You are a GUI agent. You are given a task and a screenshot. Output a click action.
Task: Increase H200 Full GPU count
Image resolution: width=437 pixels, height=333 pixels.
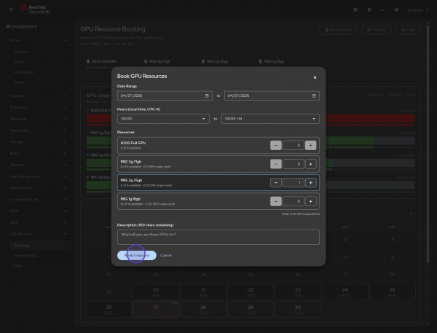tap(311, 145)
